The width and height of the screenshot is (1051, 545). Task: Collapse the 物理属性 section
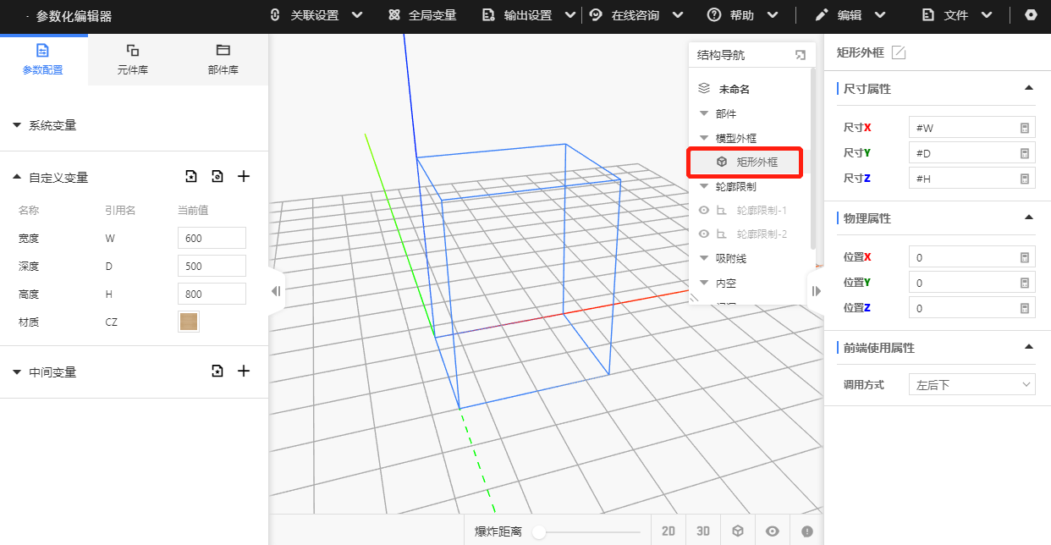[1029, 217]
